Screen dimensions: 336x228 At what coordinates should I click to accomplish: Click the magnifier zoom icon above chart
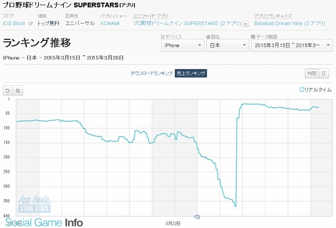[x=18, y=91]
